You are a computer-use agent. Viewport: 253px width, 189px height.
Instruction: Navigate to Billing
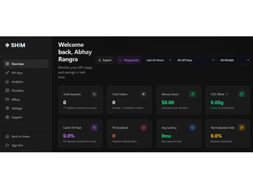tap(26, 99)
